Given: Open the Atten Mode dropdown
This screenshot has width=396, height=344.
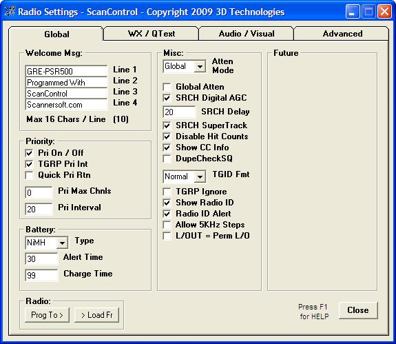Looking at the screenshot, I should coord(200,67).
